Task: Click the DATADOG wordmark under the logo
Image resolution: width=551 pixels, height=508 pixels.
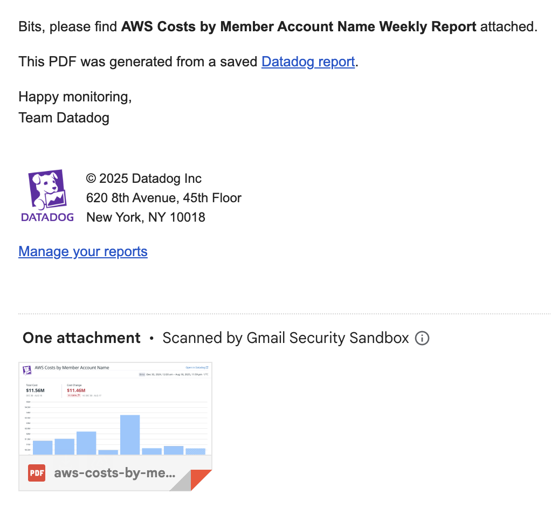Action: (47, 217)
